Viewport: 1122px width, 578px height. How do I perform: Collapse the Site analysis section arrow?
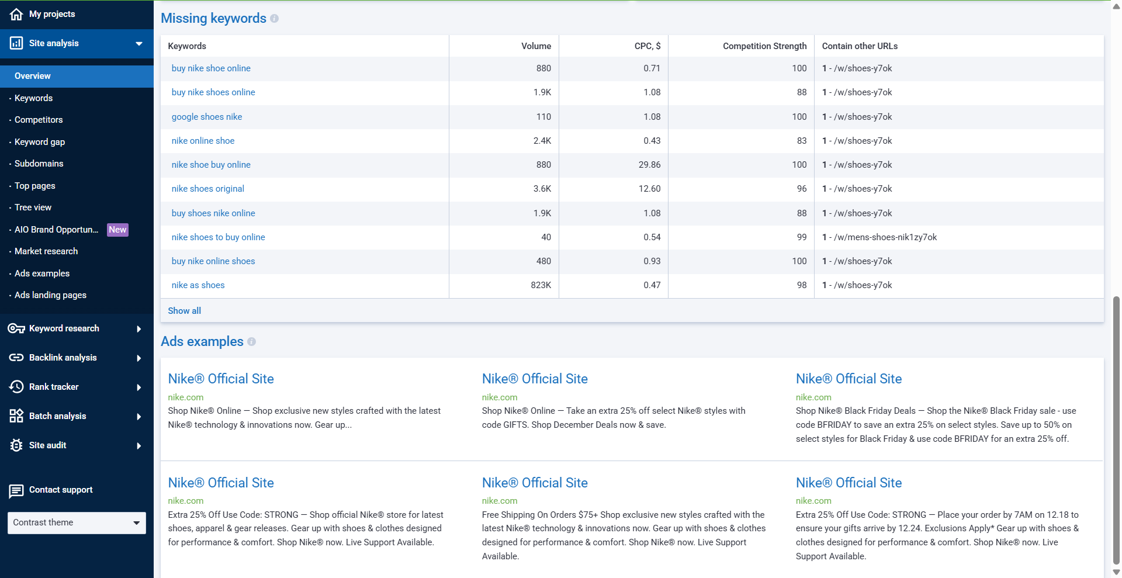click(x=139, y=44)
